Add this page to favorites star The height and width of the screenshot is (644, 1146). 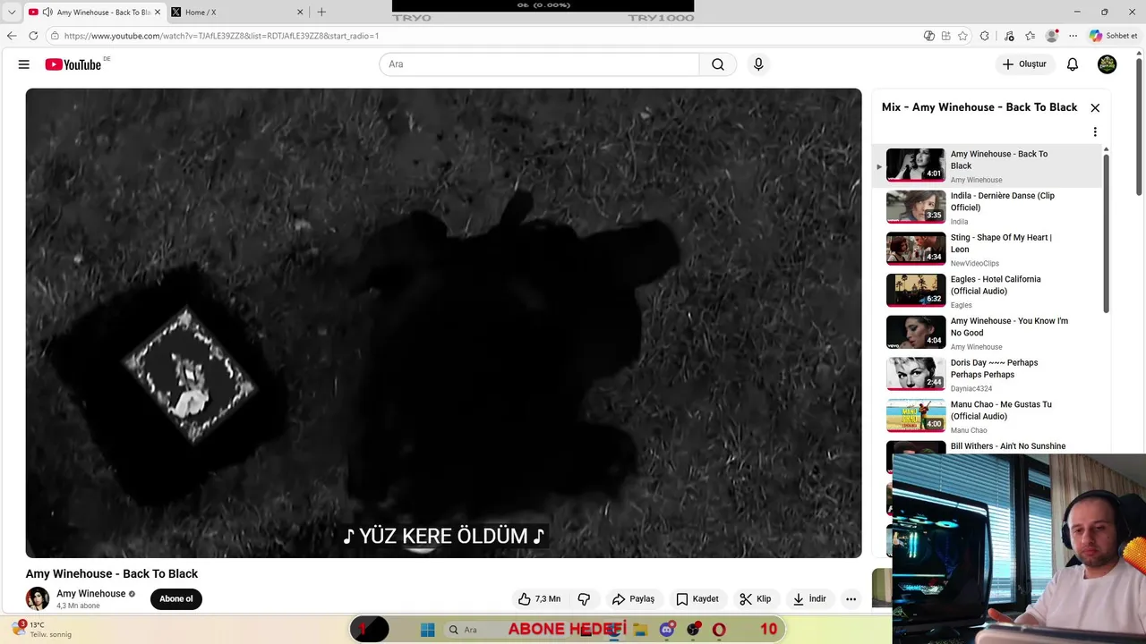click(x=962, y=36)
